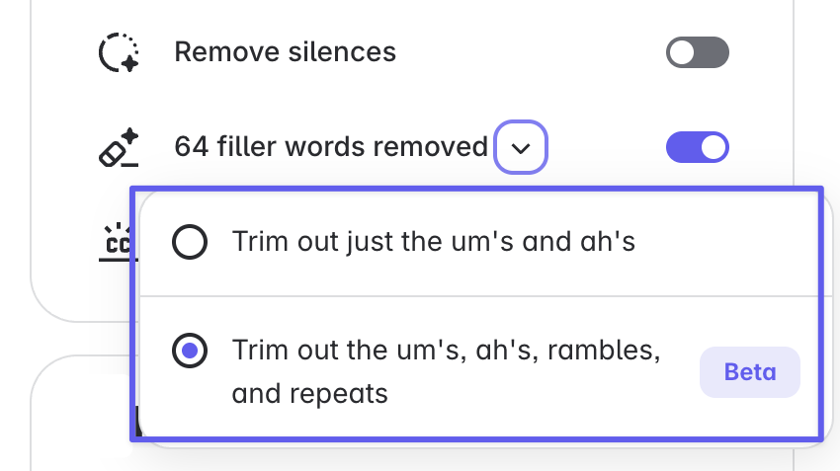
Task: Select the um's and ah's only radio button
Action: coord(190,242)
